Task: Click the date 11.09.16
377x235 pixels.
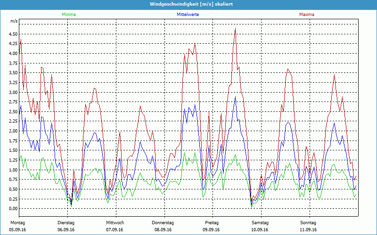Action: (x=308, y=230)
